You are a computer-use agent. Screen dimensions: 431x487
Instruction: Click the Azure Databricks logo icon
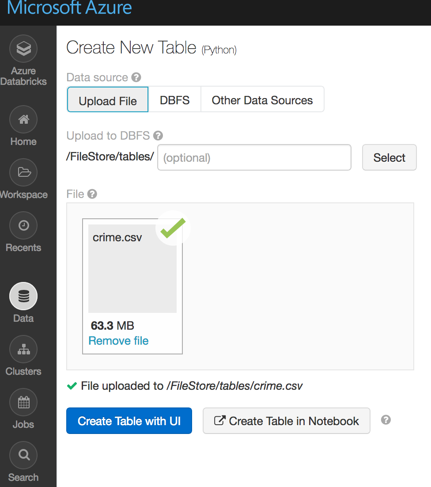point(23,49)
